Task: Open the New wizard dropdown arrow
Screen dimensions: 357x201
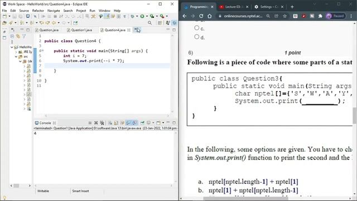Action: [9, 16]
